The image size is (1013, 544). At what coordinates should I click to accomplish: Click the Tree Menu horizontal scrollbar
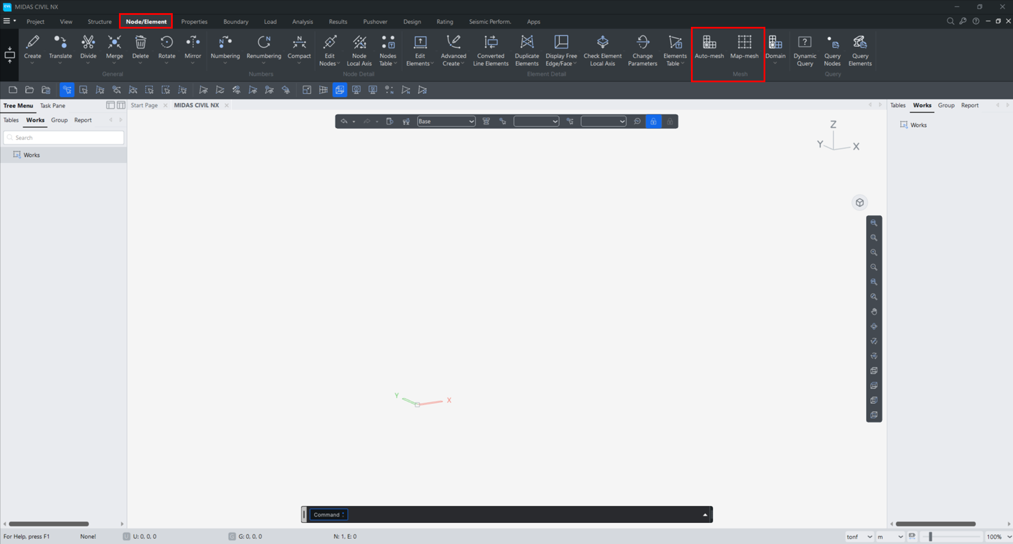pyautogui.click(x=49, y=524)
